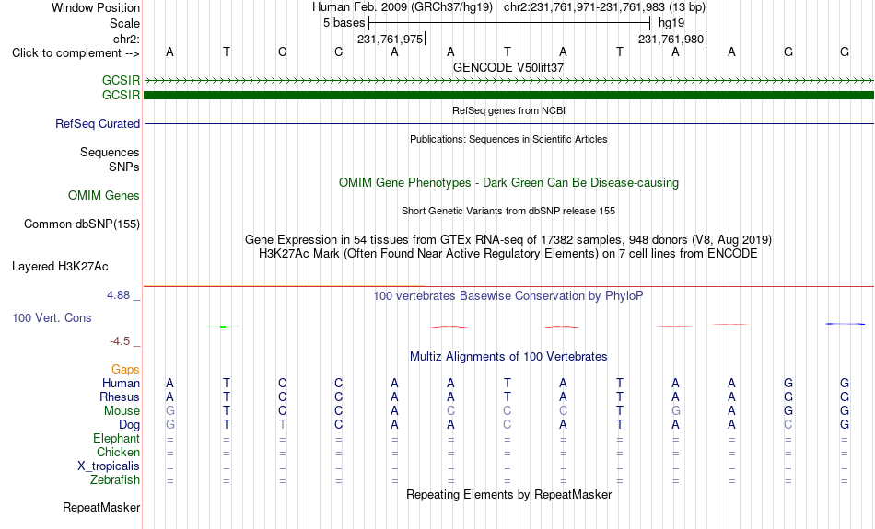Screen dimensions: 875x529
Task: Click the RepeatMasker track label
Action: pos(101,507)
